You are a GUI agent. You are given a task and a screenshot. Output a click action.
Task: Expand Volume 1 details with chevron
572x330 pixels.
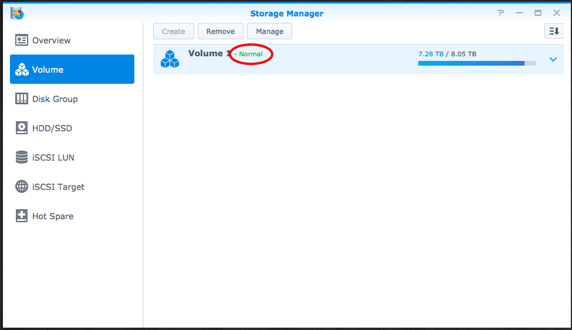click(553, 59)
